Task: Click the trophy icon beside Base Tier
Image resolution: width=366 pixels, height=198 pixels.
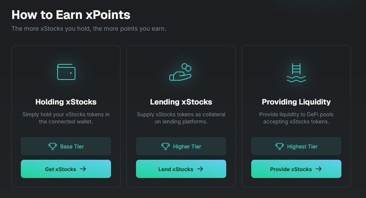Action: [53, 146]
